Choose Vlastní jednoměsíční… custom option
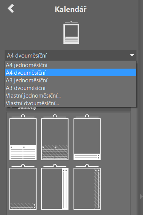Image resolution: width=143 pixels, height=215 pixels. [71, 96]
